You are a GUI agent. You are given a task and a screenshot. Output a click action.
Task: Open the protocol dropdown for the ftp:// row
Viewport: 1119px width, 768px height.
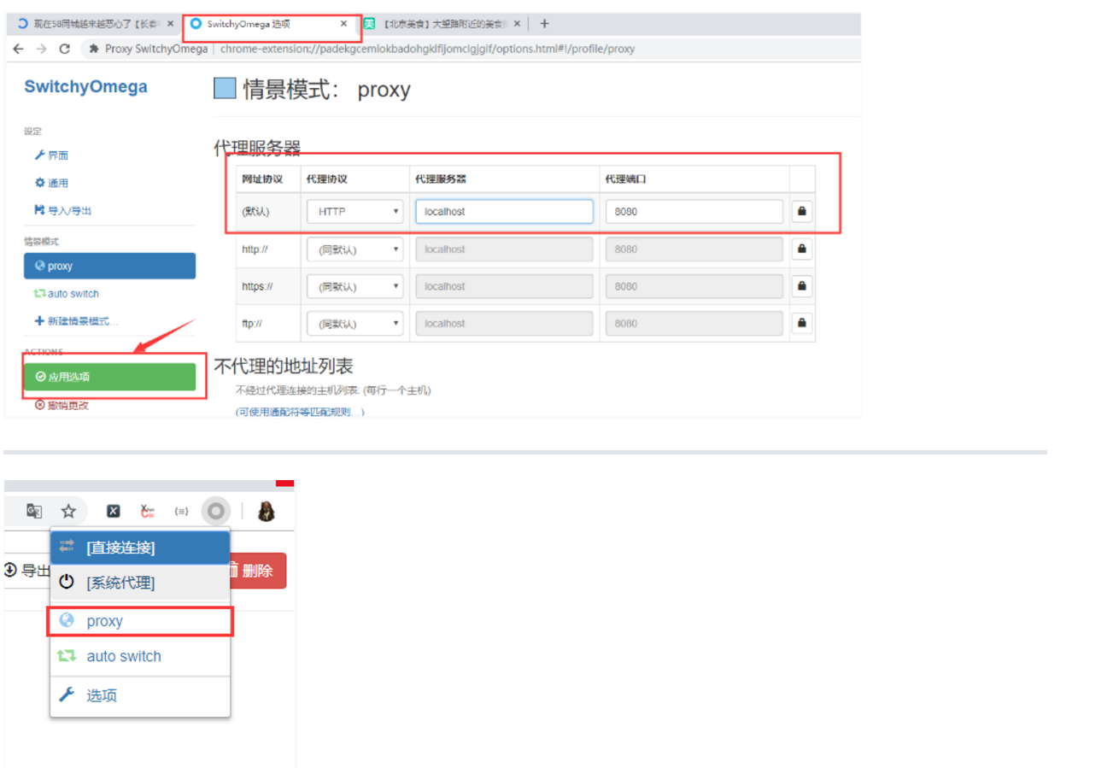click(x=354, y=323)
